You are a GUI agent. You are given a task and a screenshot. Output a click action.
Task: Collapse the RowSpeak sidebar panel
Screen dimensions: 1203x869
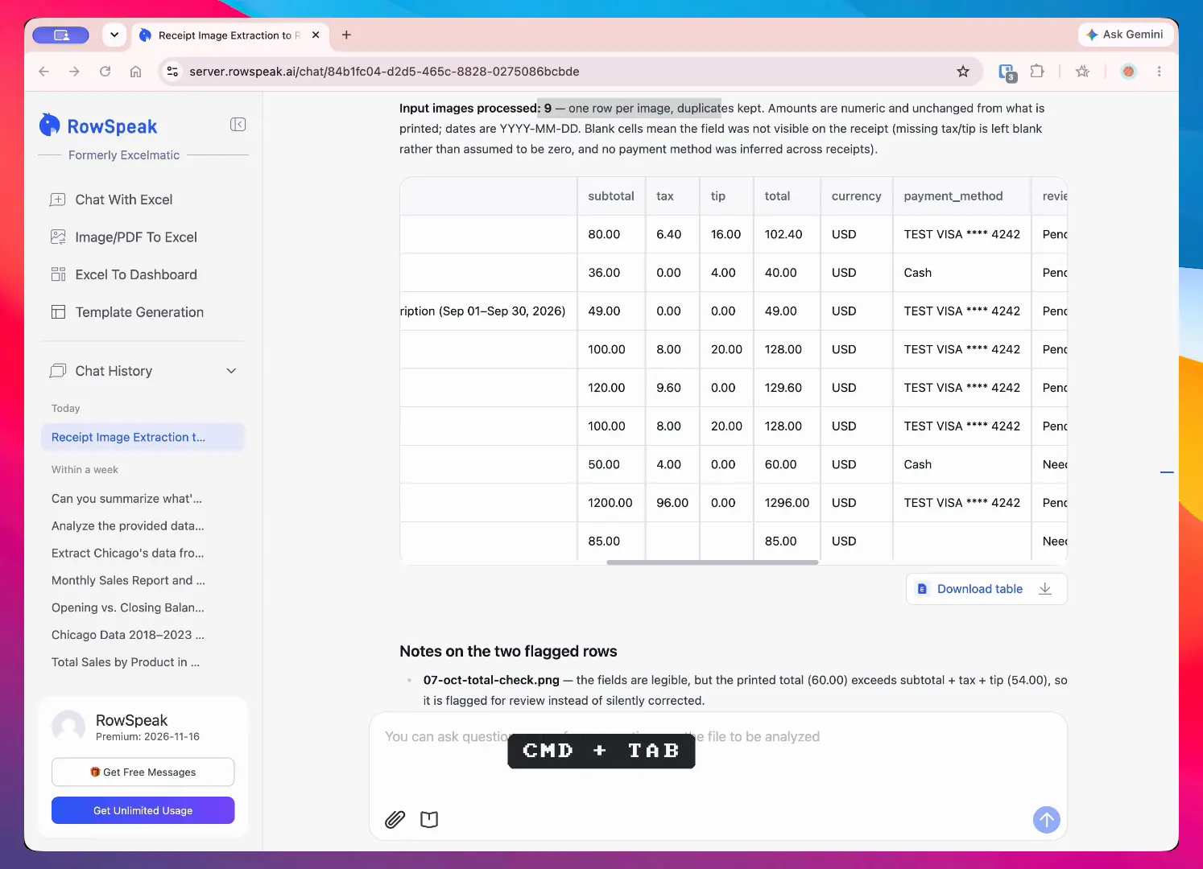238,124
